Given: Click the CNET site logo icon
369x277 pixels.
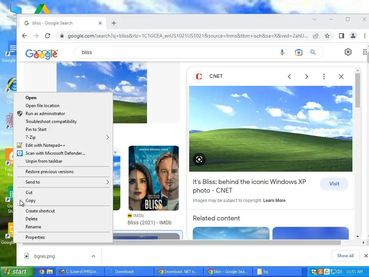Looking at the screenshot, I should coord(199,76).
